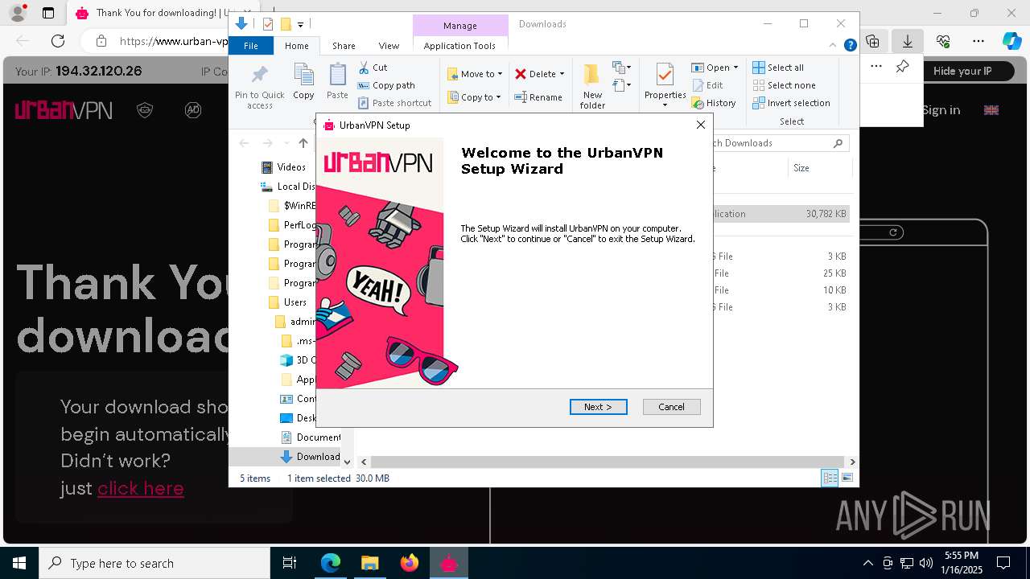Click Invert selection in ribbon
This screenshot has width=1030, height=579.
[791, 103]
